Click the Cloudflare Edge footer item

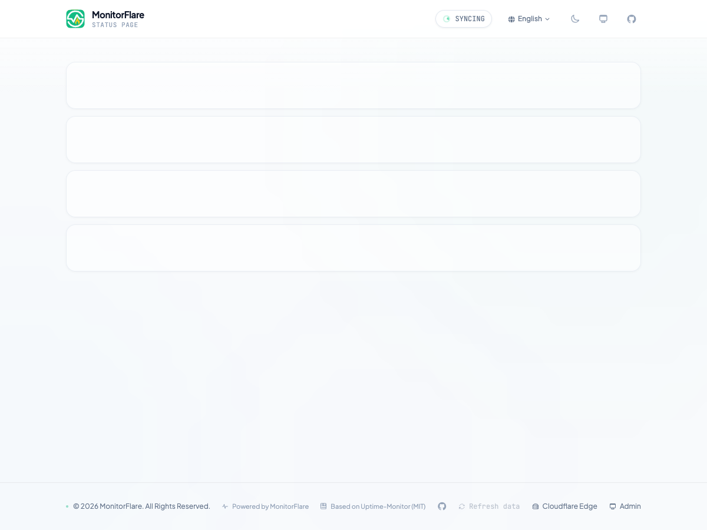point(564,506)
